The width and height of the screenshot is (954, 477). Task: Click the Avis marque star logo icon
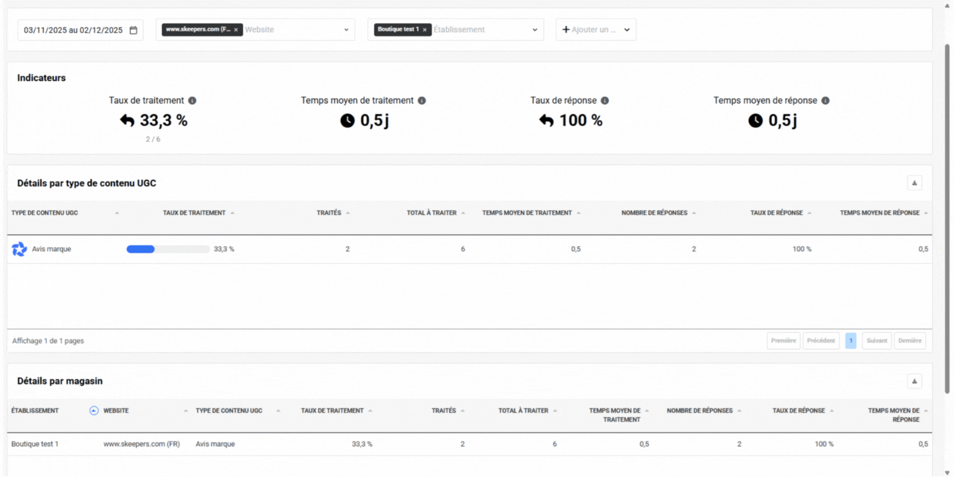click(19, 249)
